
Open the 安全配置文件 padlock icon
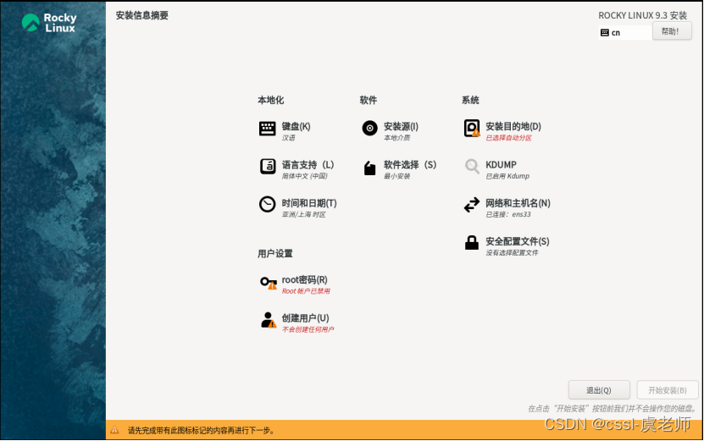tap(471, 243)
